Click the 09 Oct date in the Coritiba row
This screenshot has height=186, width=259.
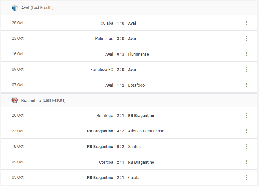18,162
